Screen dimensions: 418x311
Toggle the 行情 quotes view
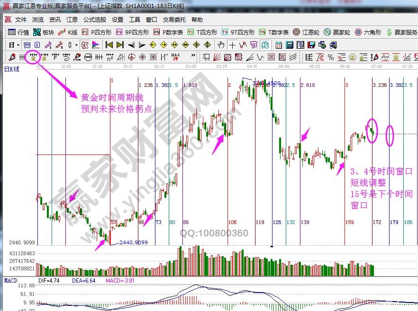[x=18, y=32]
